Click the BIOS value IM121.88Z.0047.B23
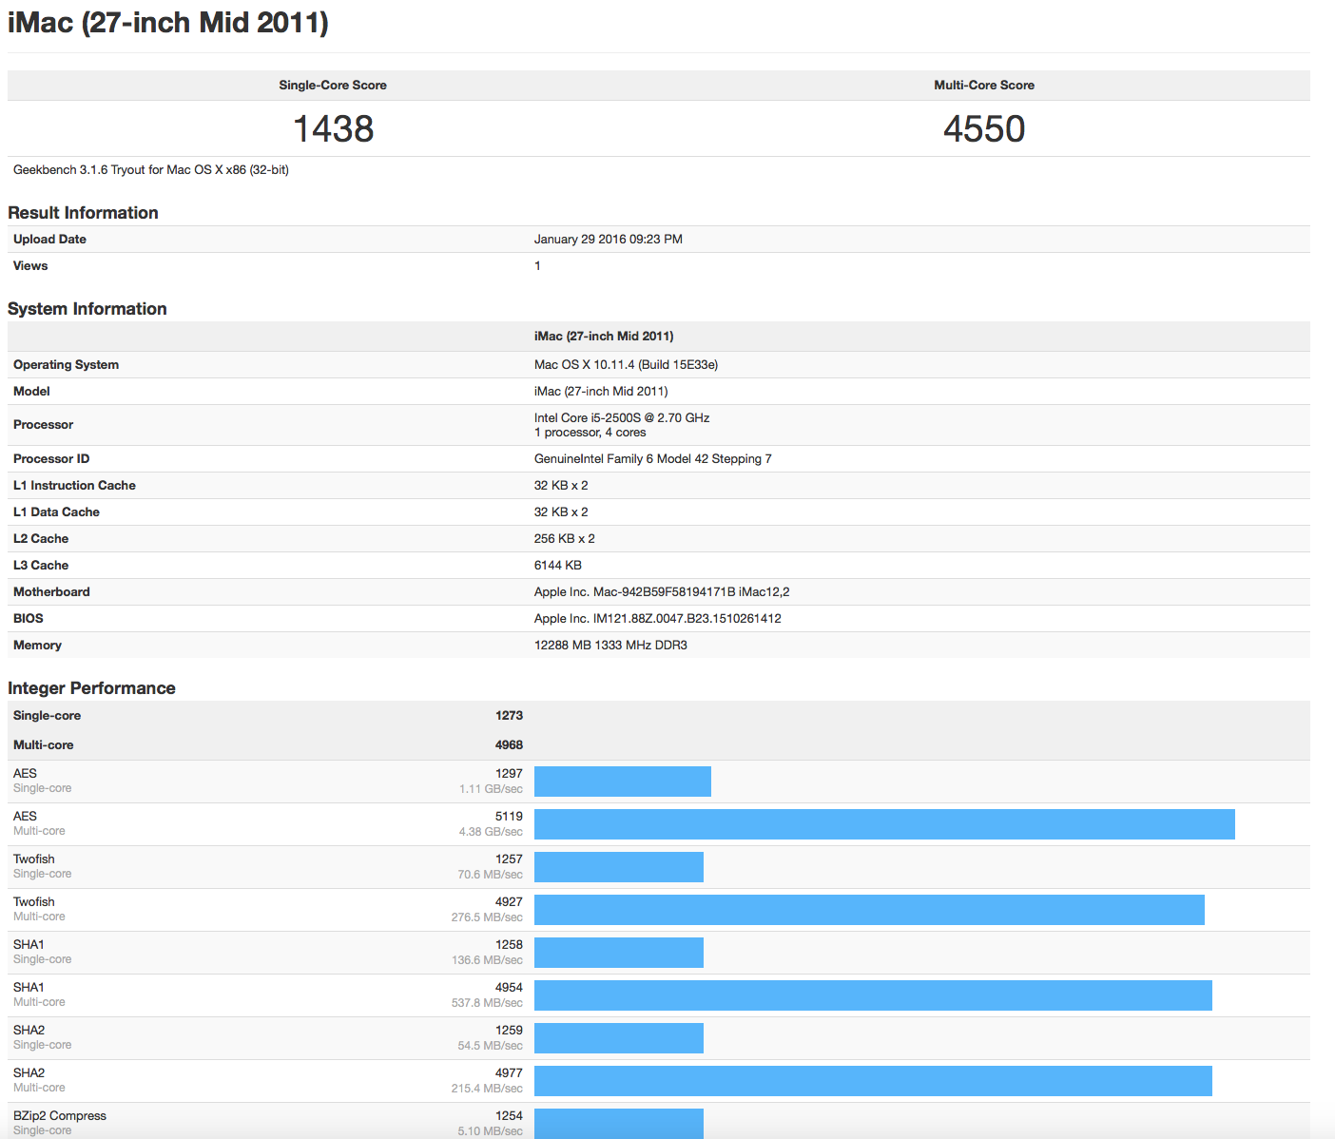This screenshot has width=1335, height=1139. point(658,619)
